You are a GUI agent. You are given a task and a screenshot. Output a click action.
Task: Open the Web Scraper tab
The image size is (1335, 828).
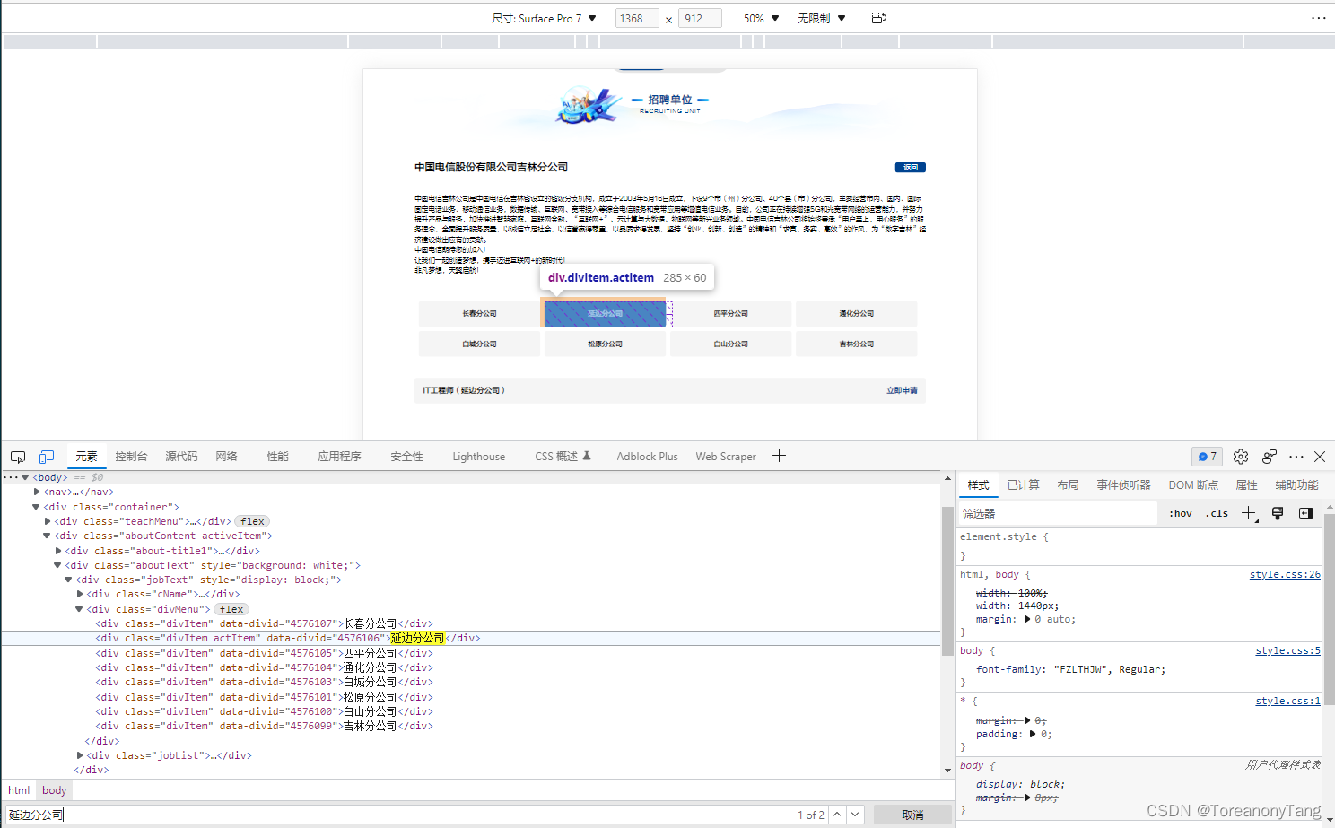[x=726, y=457]
